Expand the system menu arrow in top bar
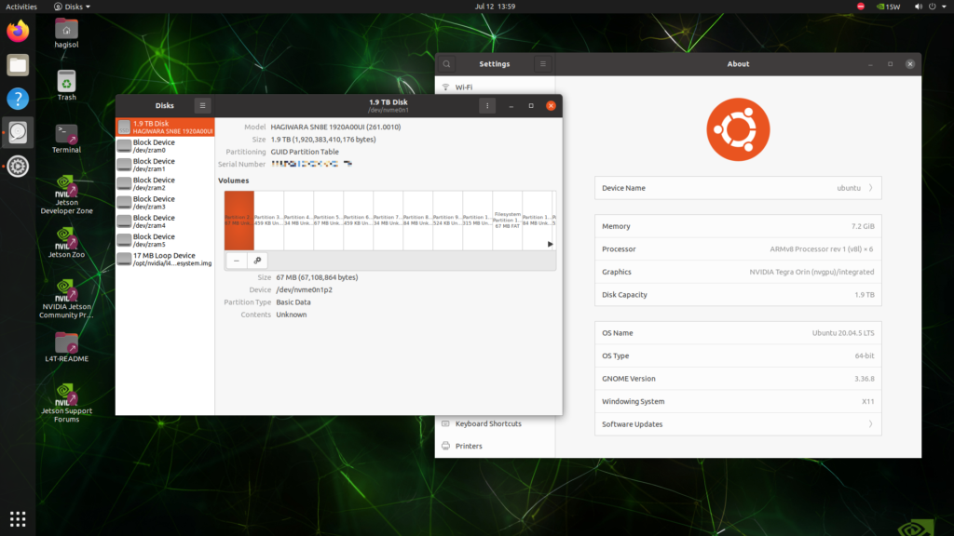Image resolution: width=954 pixels, height=536 pixels. click(x=945, y=7)
